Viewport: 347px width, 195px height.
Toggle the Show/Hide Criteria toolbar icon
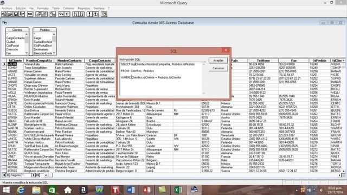pyautogui.click(x=44, y=14)
